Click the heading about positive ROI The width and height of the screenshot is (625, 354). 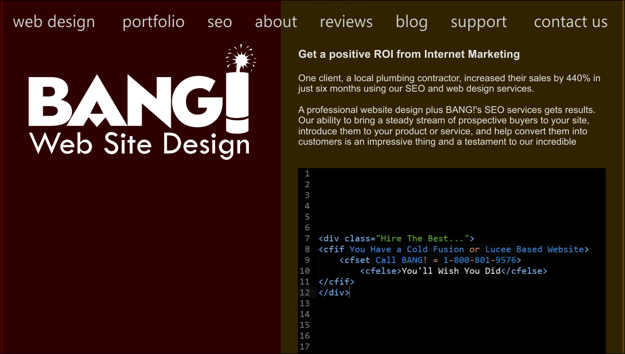409,54
